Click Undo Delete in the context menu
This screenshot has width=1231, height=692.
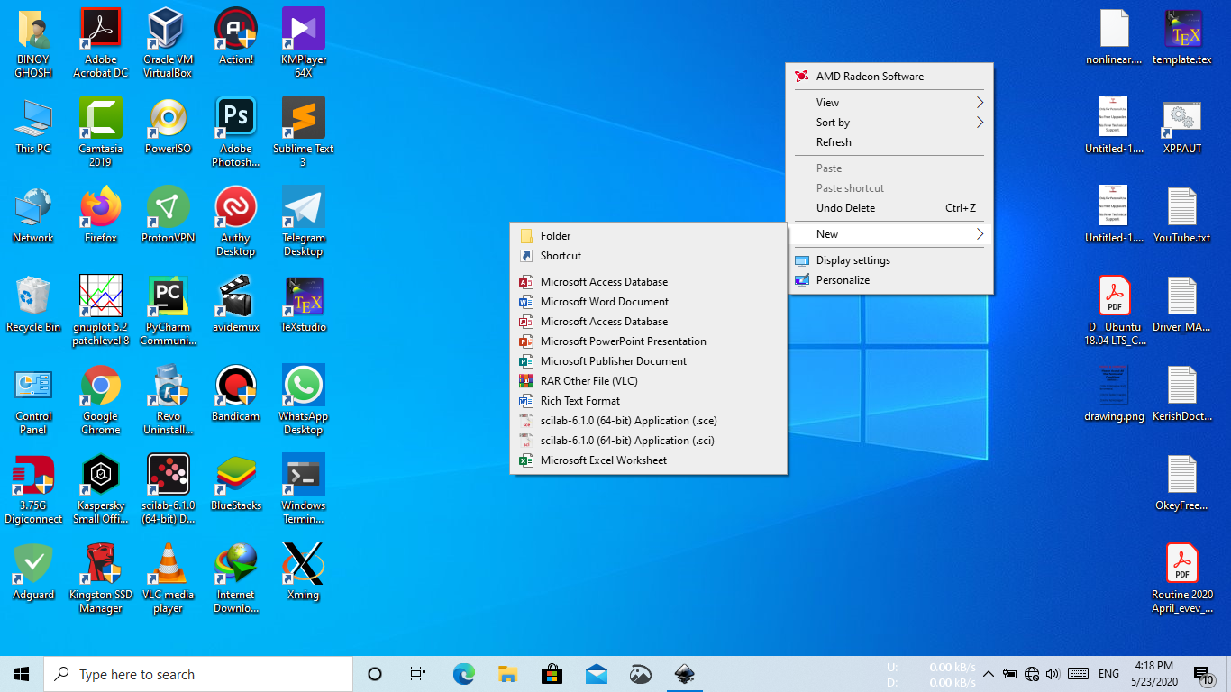tap(845, 208)
